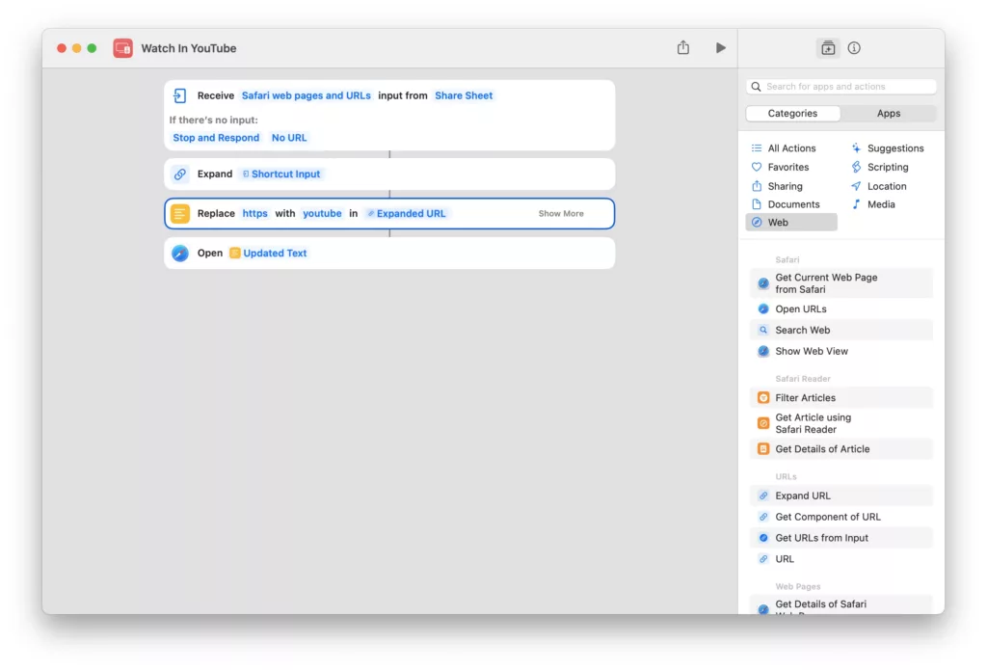Add URL action from list
This screenshot has width=987, height=670.
(x=840, y=559)
